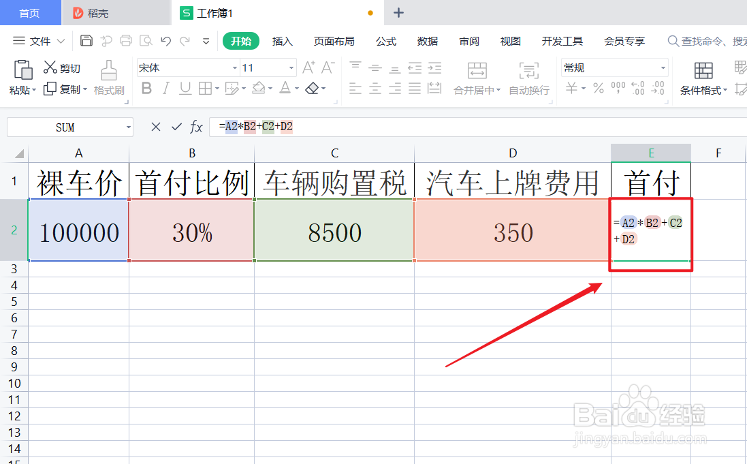Select the Format Painter (格式刷) tool
Image resolution: width=747 pixels, height=464 pixels.
108,80
